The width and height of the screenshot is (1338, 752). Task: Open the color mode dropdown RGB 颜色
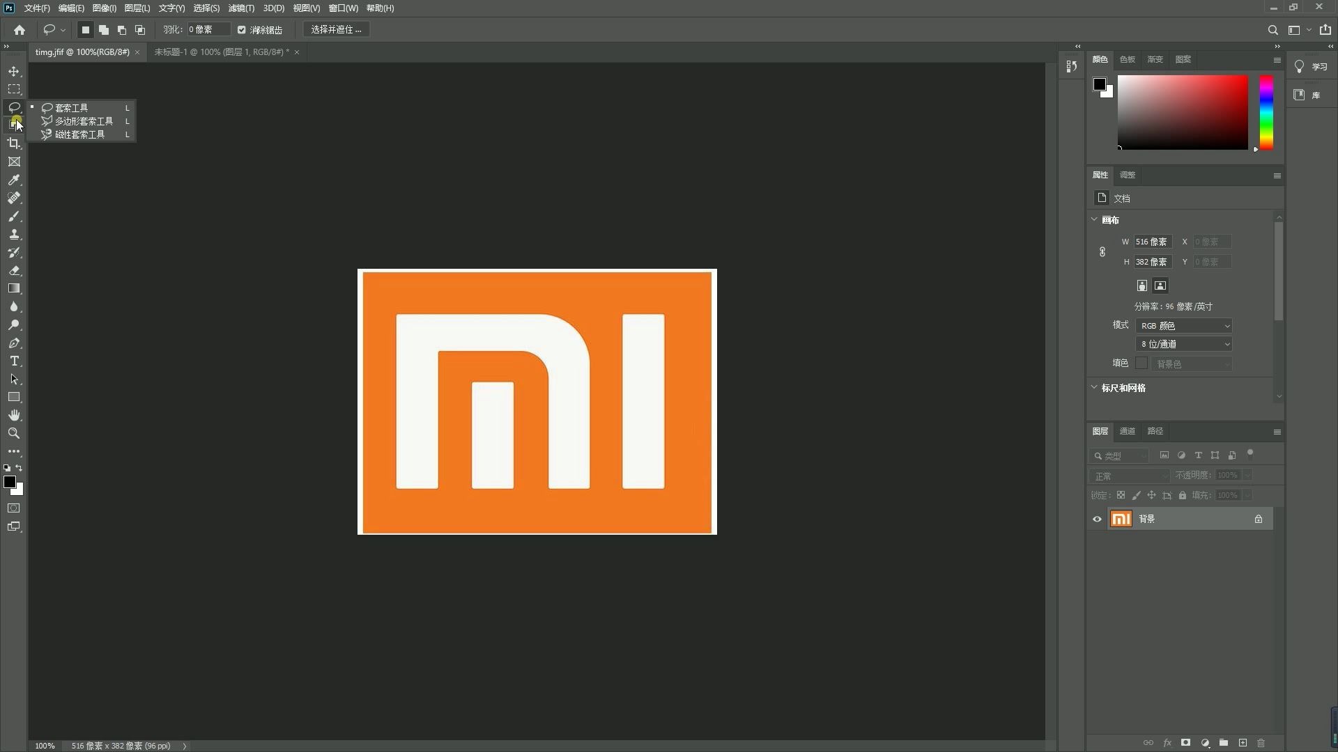pyautogui.click(x=1184, y=326)
